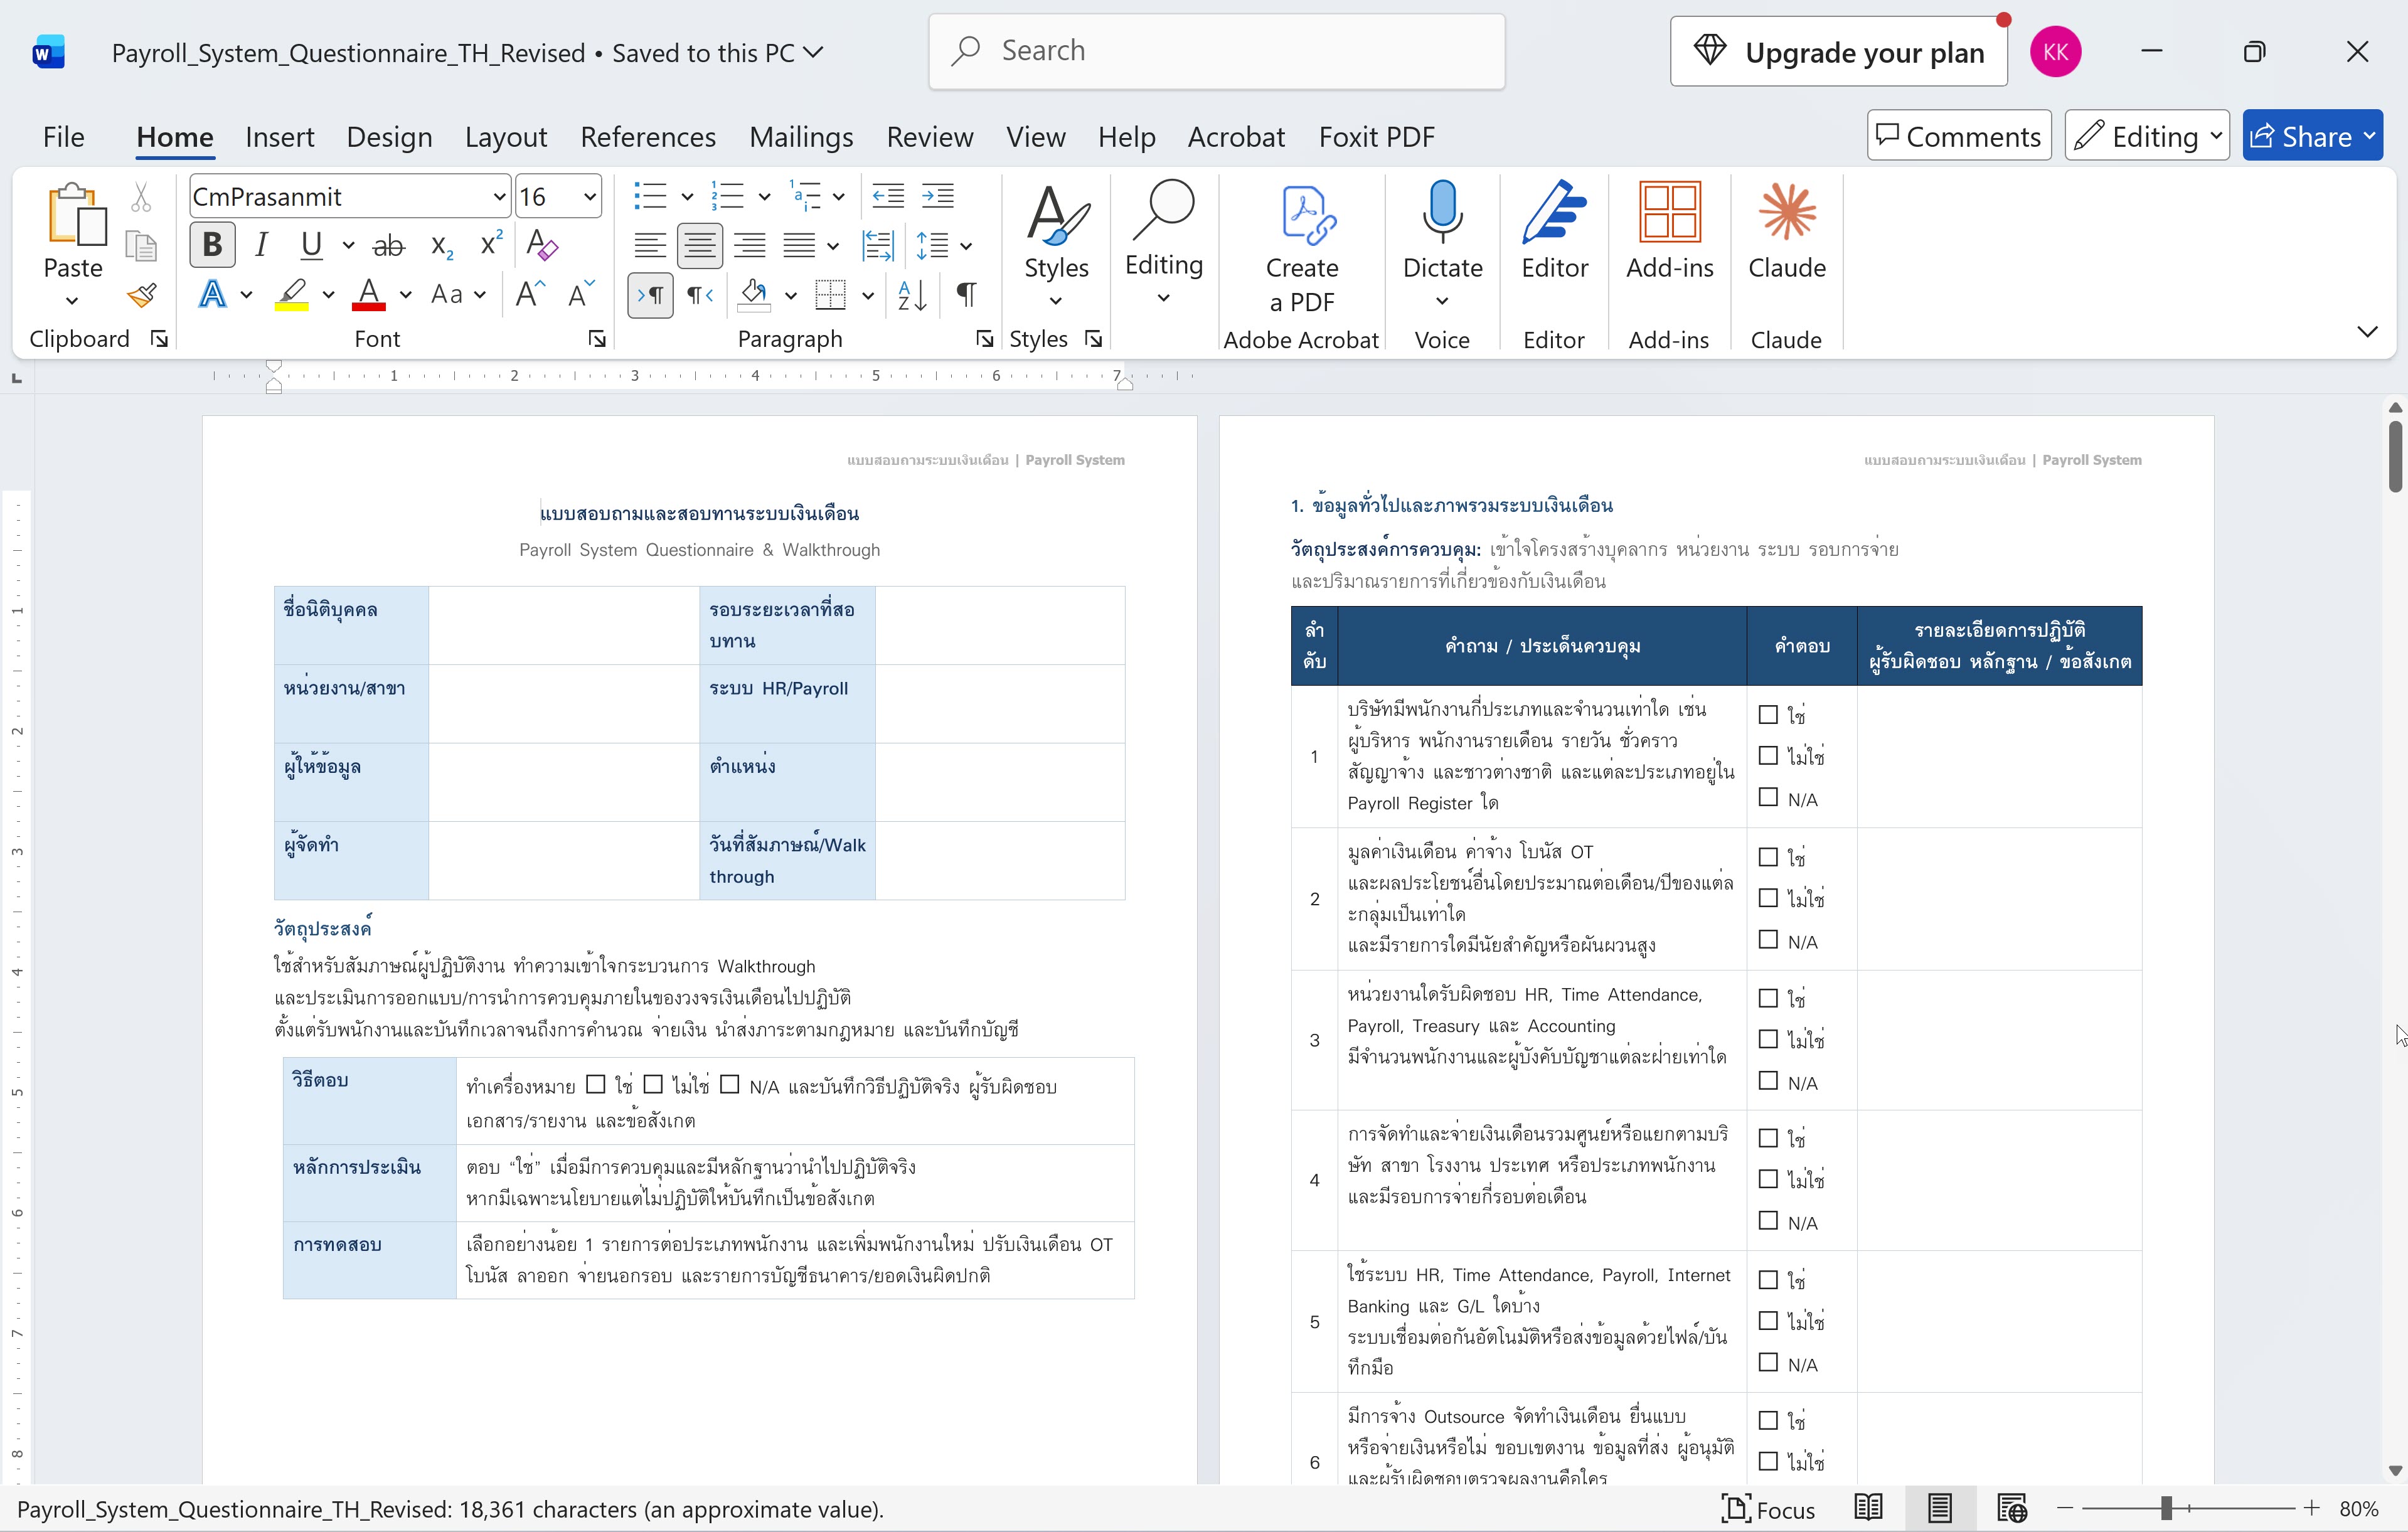Toggle Bold formatting
Viewport: 2408px width, 1532px height.
click(212, 245)
